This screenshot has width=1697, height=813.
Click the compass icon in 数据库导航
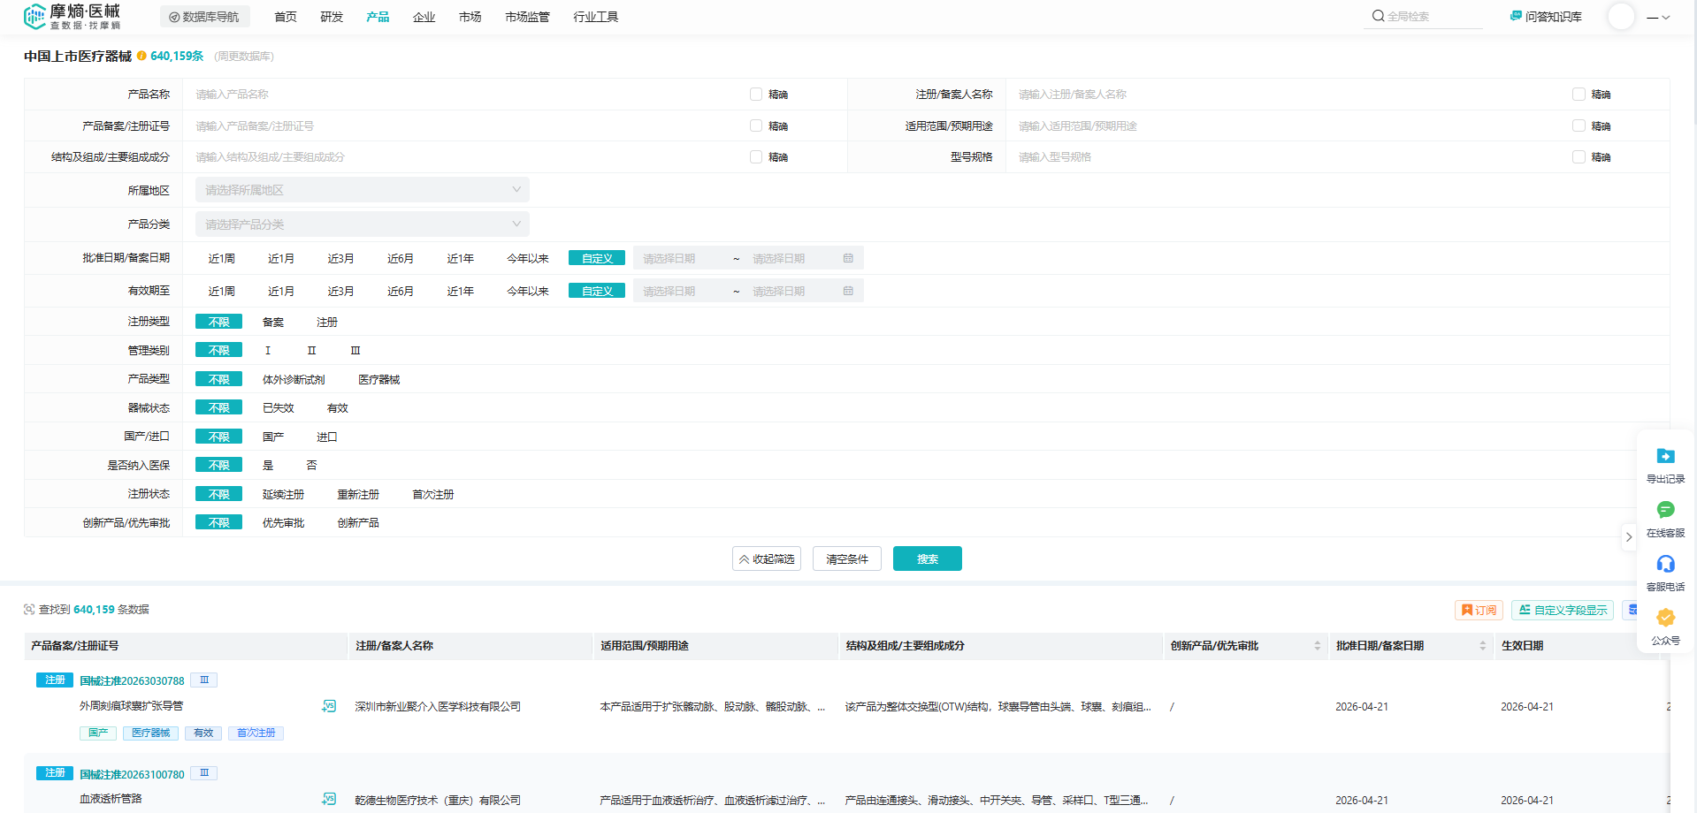point(174,17)
